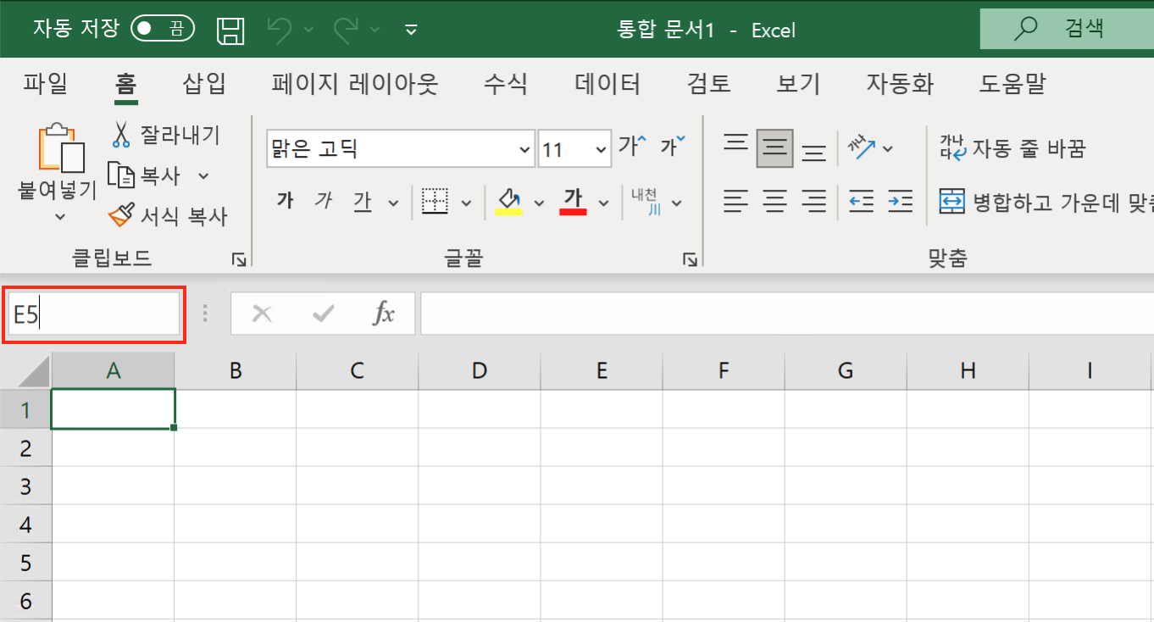Click the Name Box showing E5
The image size is (1154, 622).
pos(93,315)
